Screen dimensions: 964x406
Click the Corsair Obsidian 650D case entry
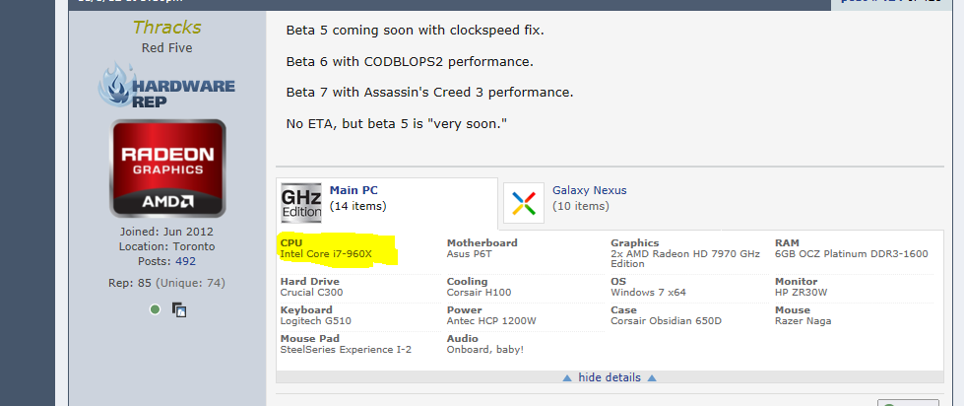(666, 321)
